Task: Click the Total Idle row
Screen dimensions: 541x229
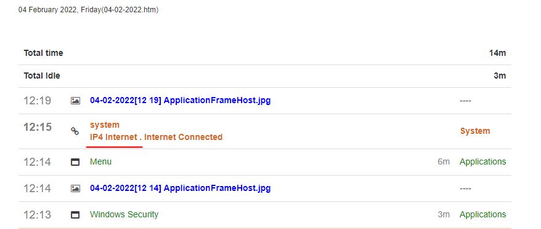Action: [x=264, y=76]
